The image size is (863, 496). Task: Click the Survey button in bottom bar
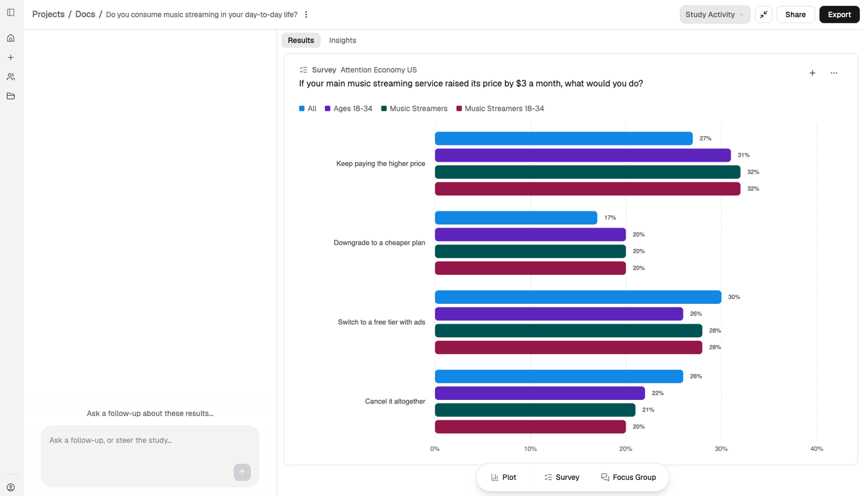tap(562, 478)
